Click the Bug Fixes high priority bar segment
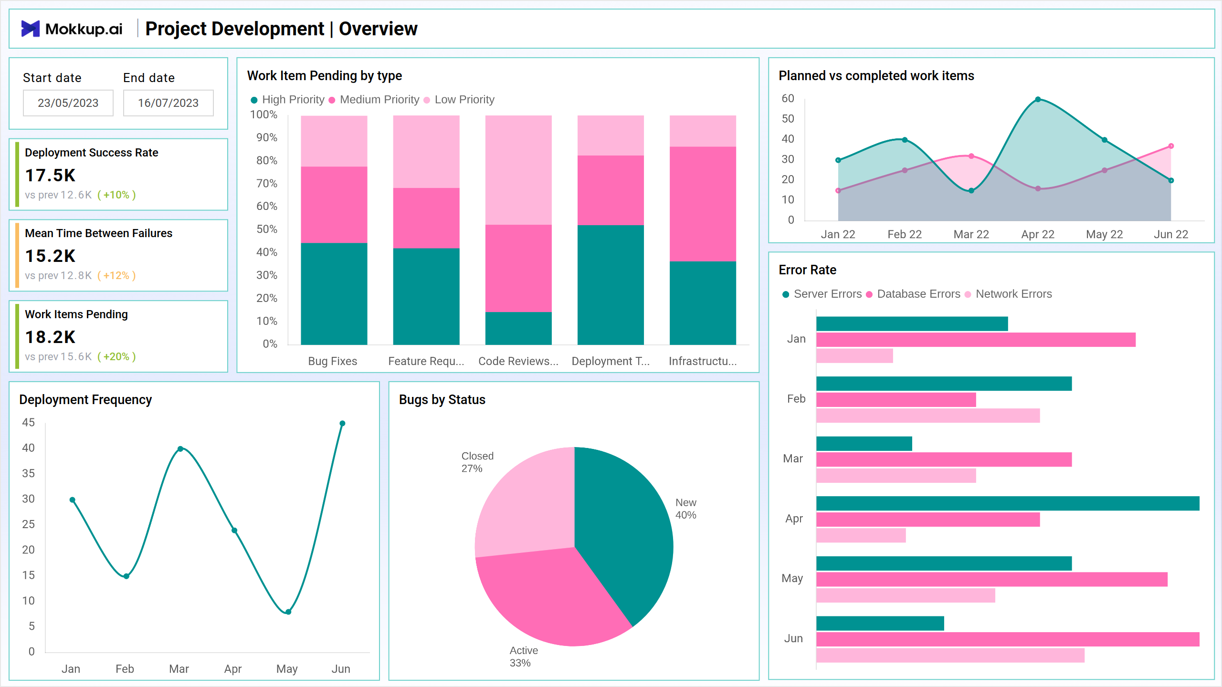The width and height of the screenshot is (1222, 687). coord(334,294)
